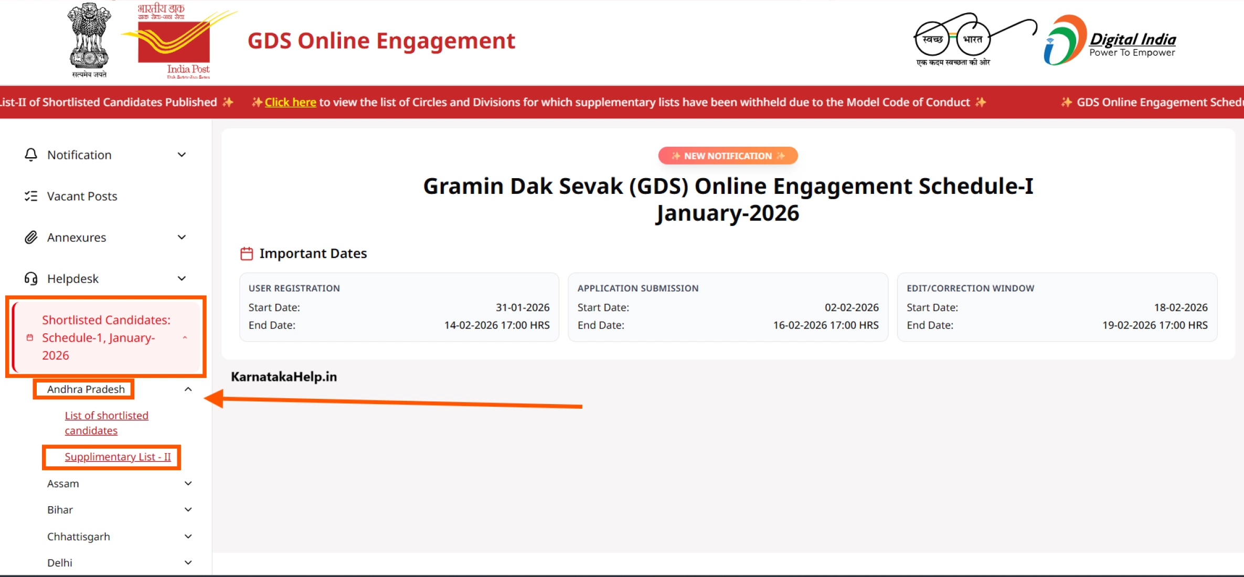The width and height of the screenshot is (1244, 577).
Task: Click the Helpdesk headset icon
Action: click(31, 278)
